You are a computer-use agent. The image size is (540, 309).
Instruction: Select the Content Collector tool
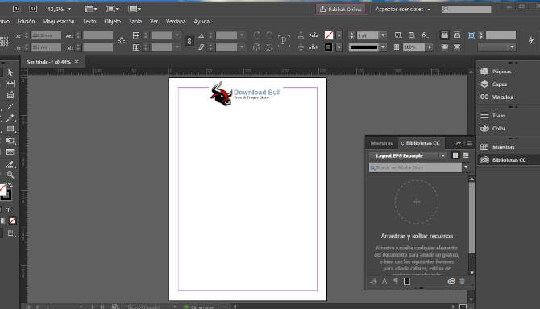click(x=10, y=95)
